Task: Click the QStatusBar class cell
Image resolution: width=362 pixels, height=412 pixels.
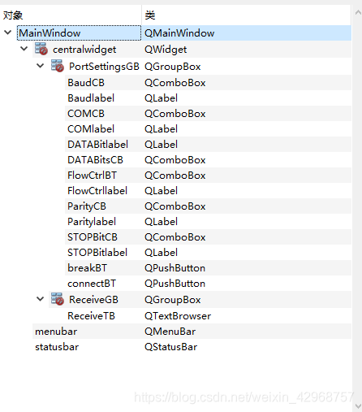Action: pyautogui.click(x=170, y=347)
